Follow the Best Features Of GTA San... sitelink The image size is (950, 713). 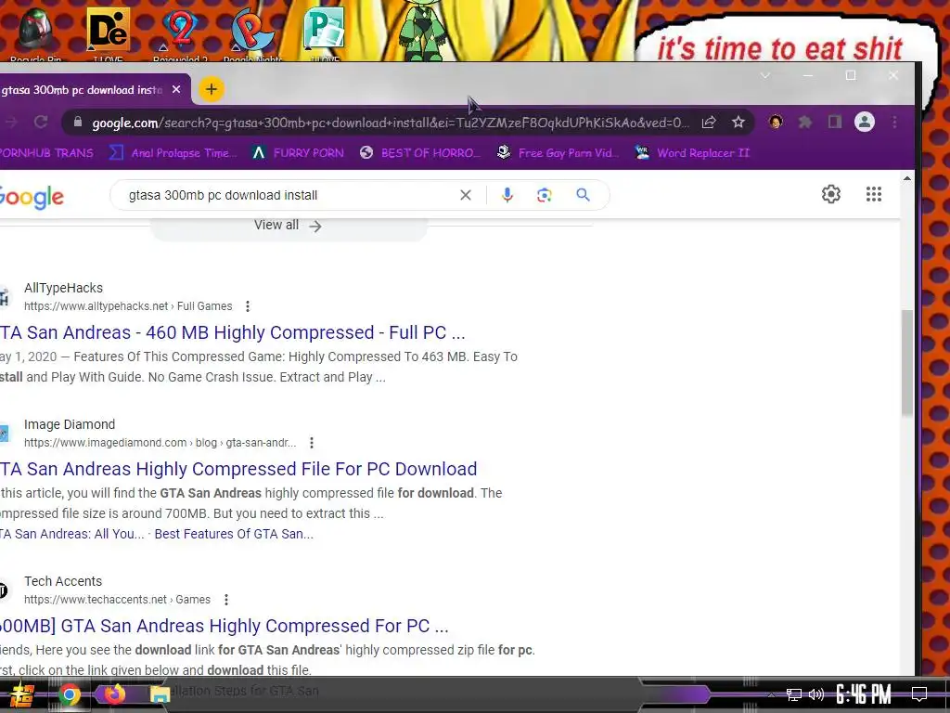234,534
